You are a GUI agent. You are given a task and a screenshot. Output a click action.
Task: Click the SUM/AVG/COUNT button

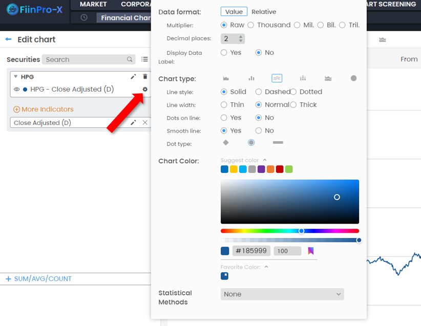point(38,279)
